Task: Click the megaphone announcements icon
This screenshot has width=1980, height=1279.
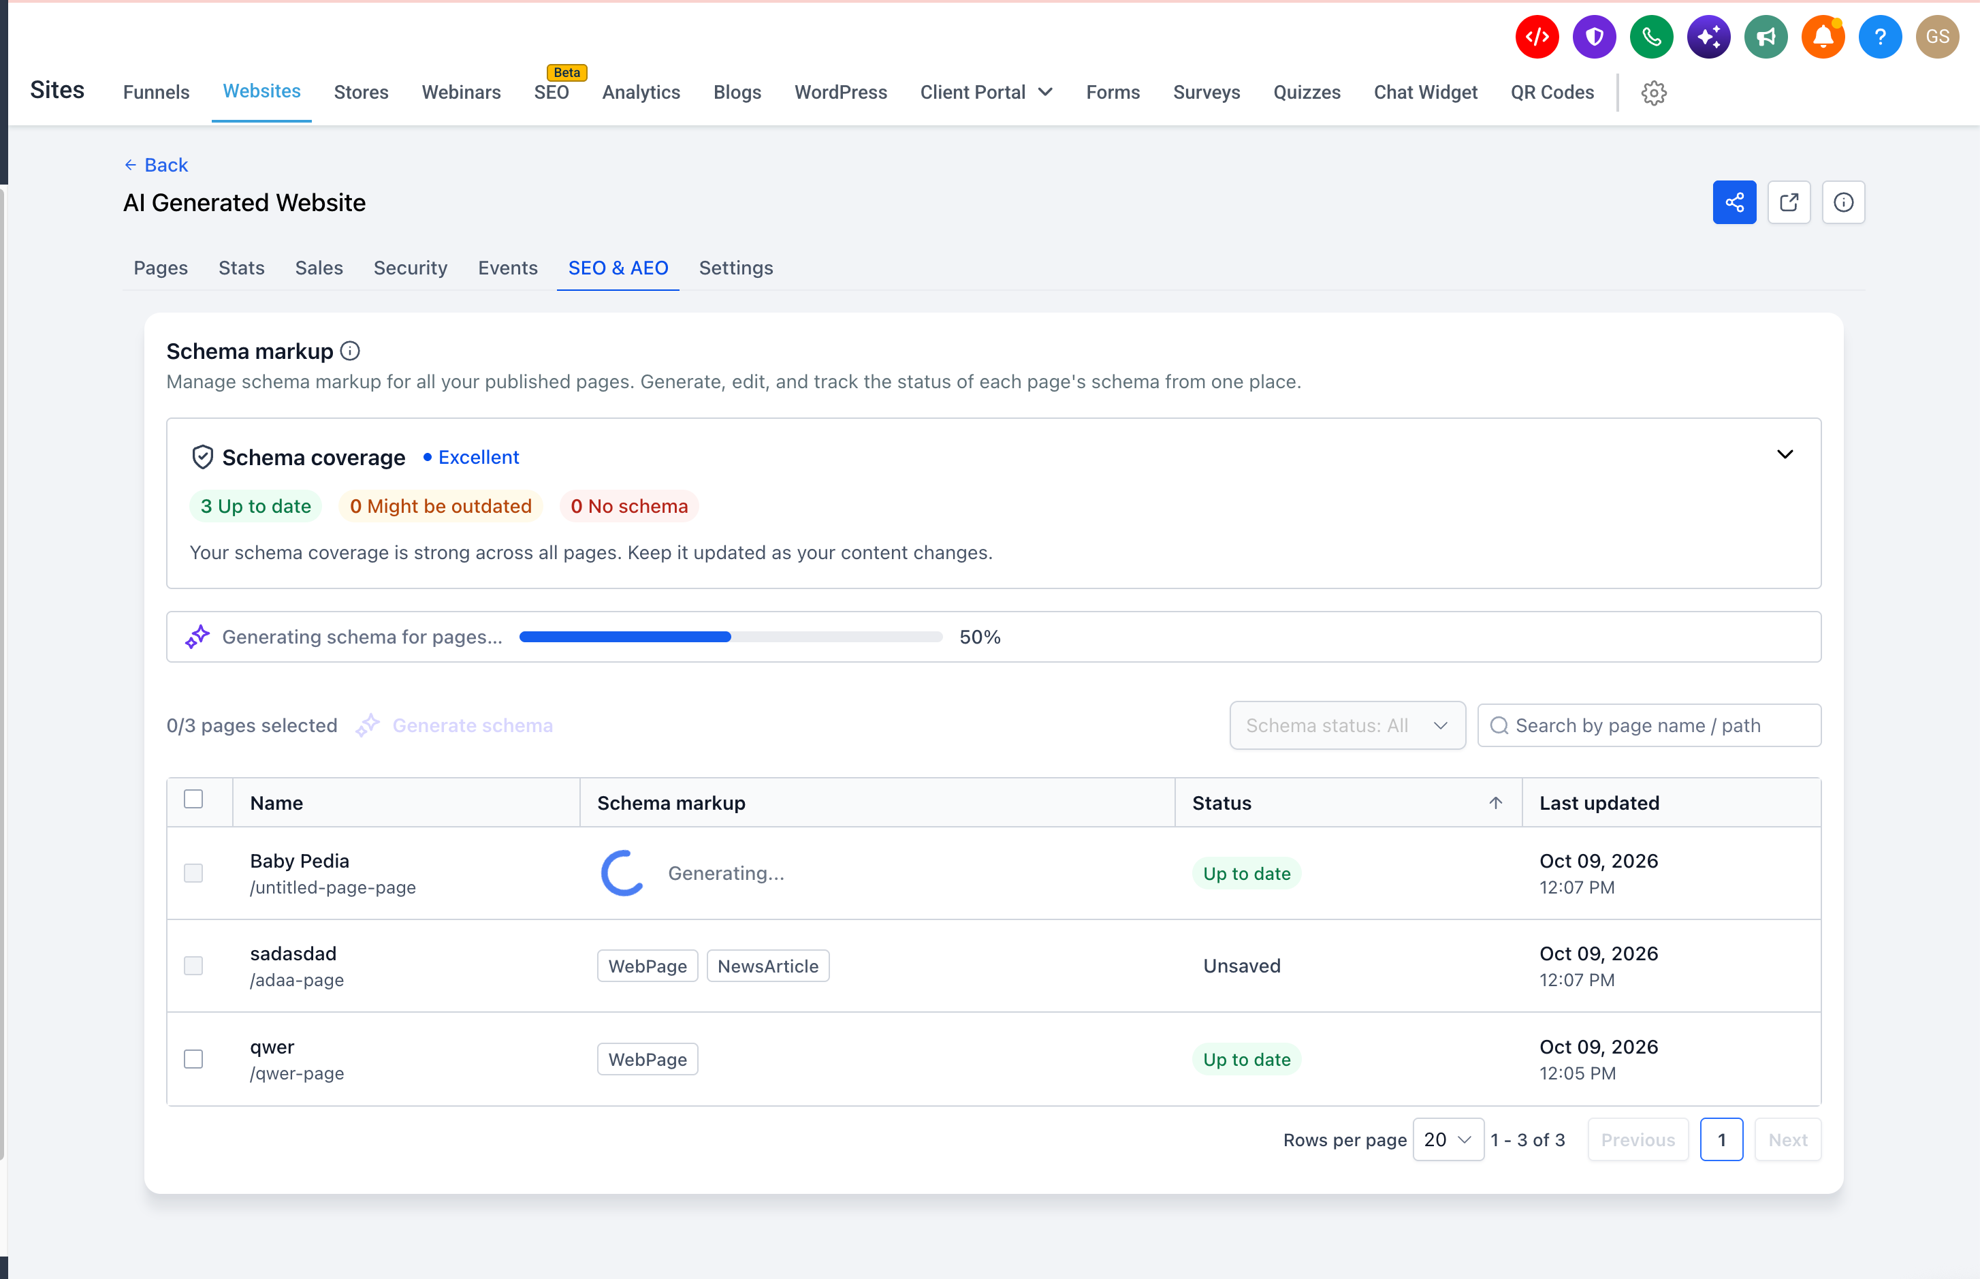Action: 1766,37
